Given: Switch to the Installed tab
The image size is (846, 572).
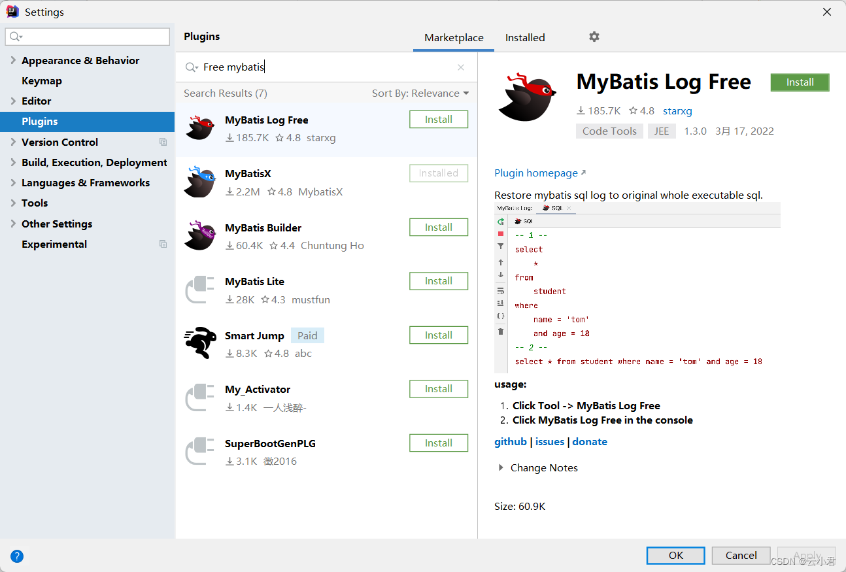Looking at the screenshot, I should click(525, 37).
